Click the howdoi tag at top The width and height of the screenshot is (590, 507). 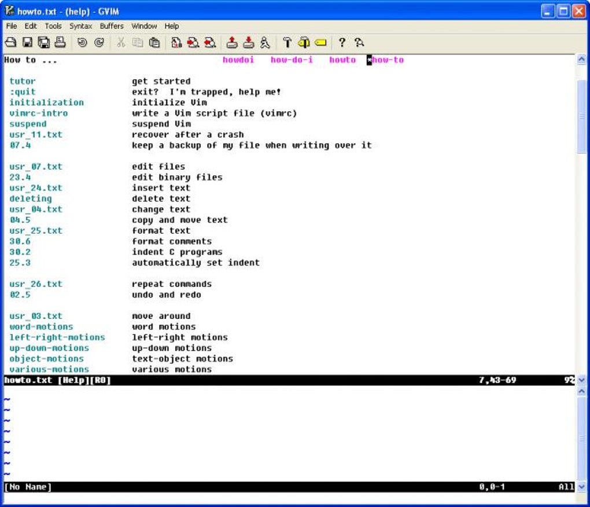click(x=238, y=60)
